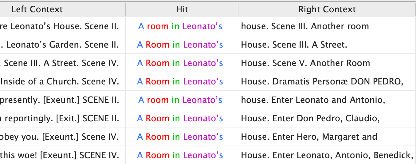Image resolution: width=416 pixels, height=164 pixels.
Task: Open the "House. Scene V. Another Room" result
Action: [305, 63]
